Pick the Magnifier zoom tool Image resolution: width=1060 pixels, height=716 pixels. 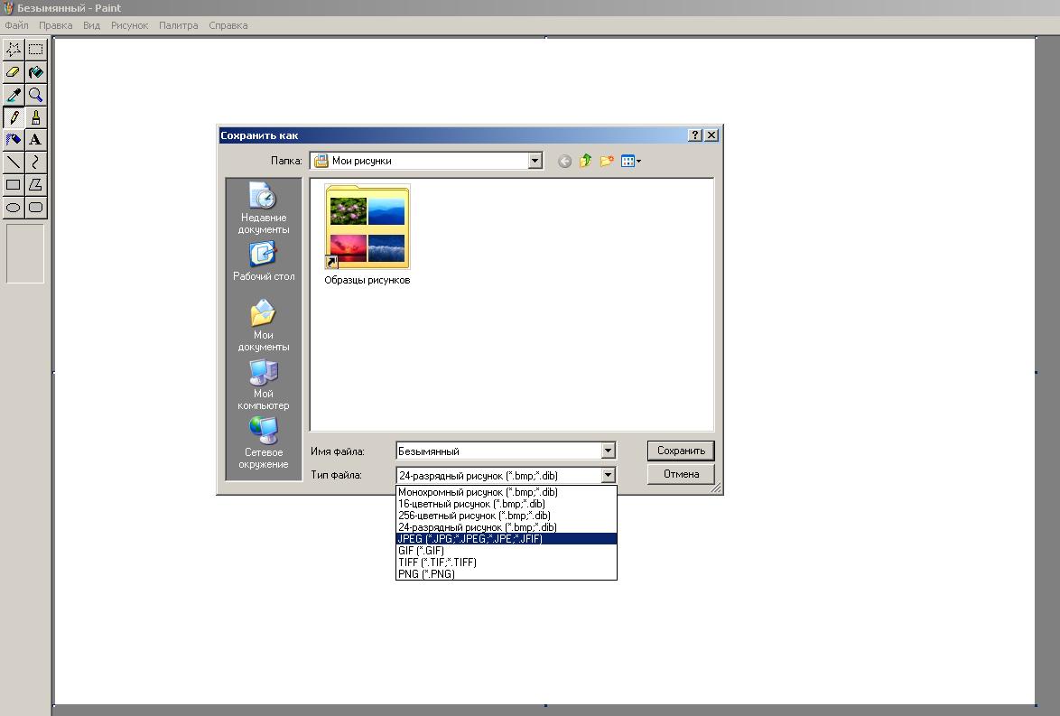coord(35,95)
